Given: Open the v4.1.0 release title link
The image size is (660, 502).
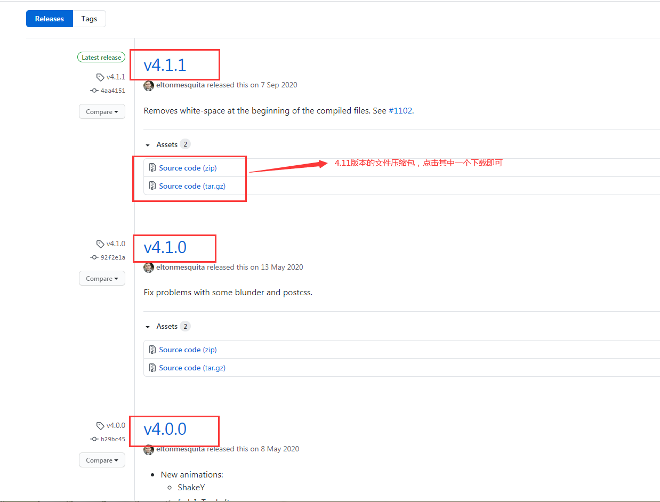Looking at the screenshot, I should pos(165,247).
